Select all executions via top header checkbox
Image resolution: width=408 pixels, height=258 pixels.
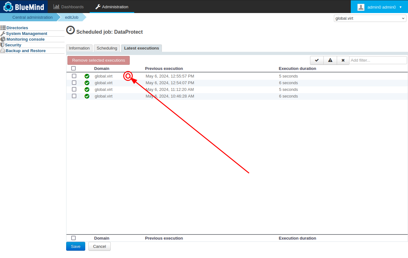click(x=73, y=68)
